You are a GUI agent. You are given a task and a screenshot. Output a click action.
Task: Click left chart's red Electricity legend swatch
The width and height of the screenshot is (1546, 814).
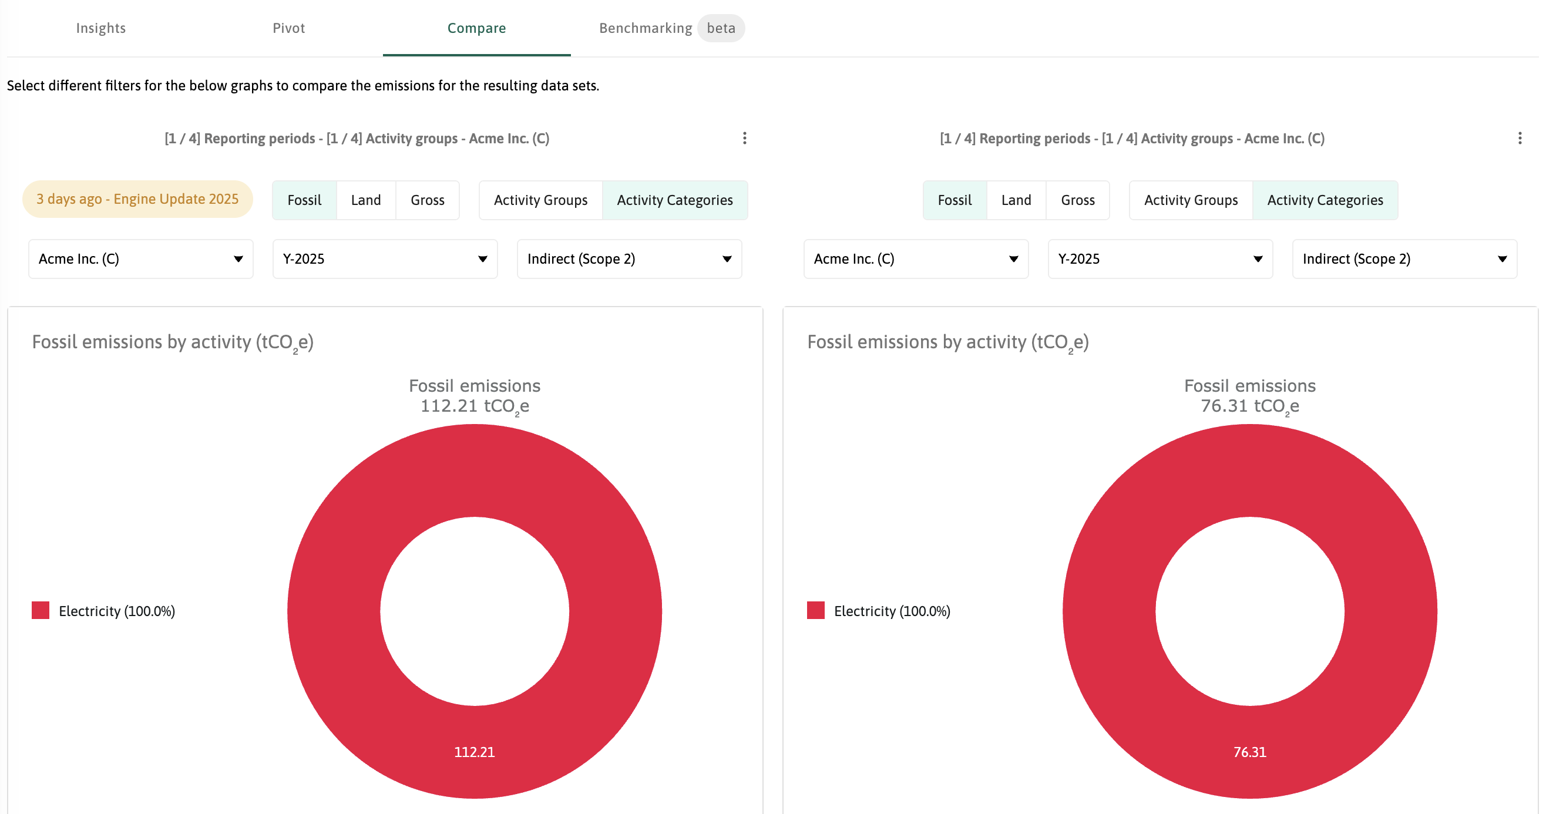click(x=40, y=610)
